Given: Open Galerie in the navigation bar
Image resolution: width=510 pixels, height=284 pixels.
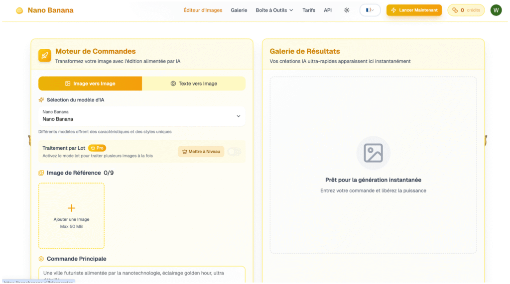Looking at the screenshot, I should tap(239, 10).
